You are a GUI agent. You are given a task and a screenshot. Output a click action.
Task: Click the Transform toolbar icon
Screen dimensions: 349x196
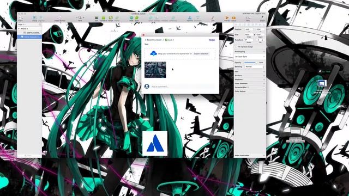pos(104,17)
